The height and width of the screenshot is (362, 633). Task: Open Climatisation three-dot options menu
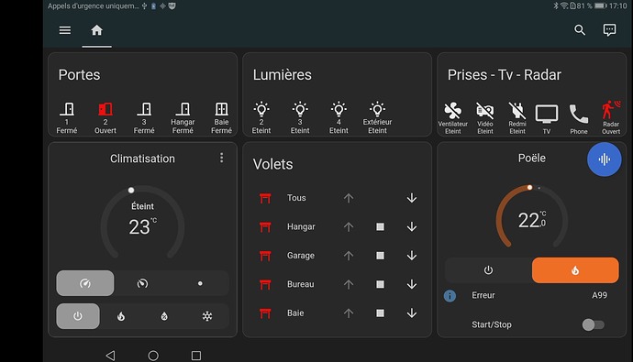point(221,158)
